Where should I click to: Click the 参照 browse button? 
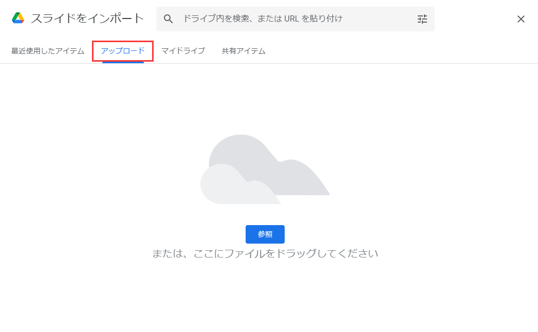pos(265,234)
